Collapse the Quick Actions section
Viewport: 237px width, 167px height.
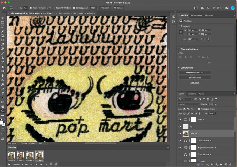(x=179, y=68)
